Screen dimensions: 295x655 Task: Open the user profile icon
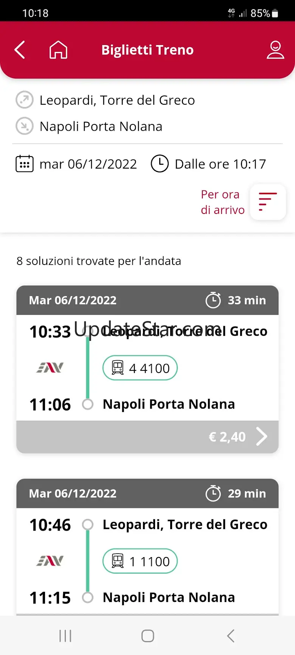click(275, 50)
